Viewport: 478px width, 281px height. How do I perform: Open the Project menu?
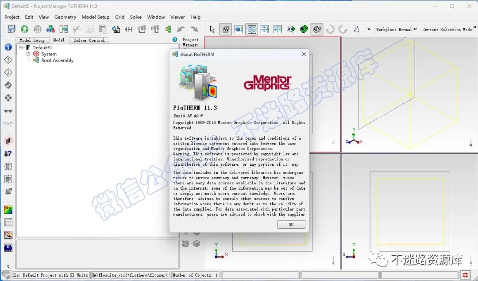pyautogui.click(x=12, y=17)
